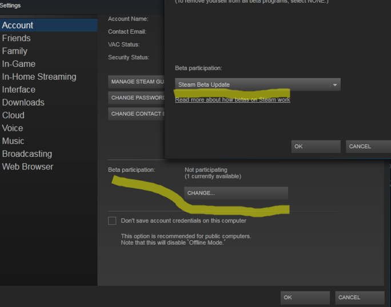Screen dimensions: 391x307
Task: Open Read more about betas link
Action: point(233,100)
